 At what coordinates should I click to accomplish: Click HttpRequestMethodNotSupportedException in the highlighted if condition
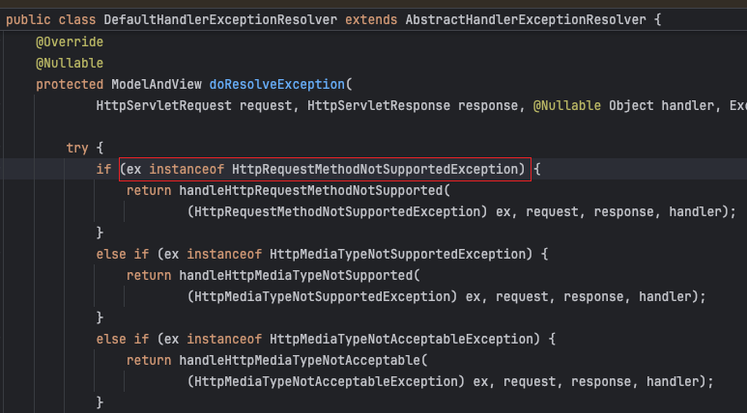point(378,169)
